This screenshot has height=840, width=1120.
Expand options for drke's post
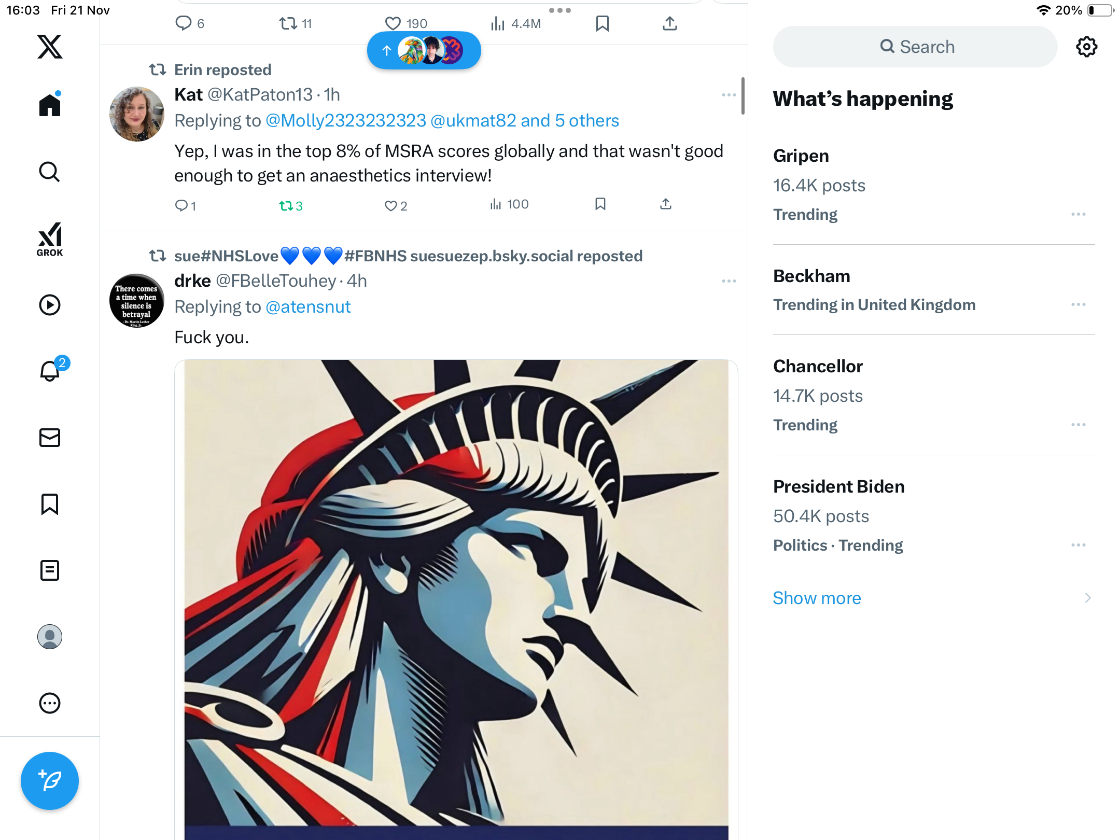coord(729,281)
